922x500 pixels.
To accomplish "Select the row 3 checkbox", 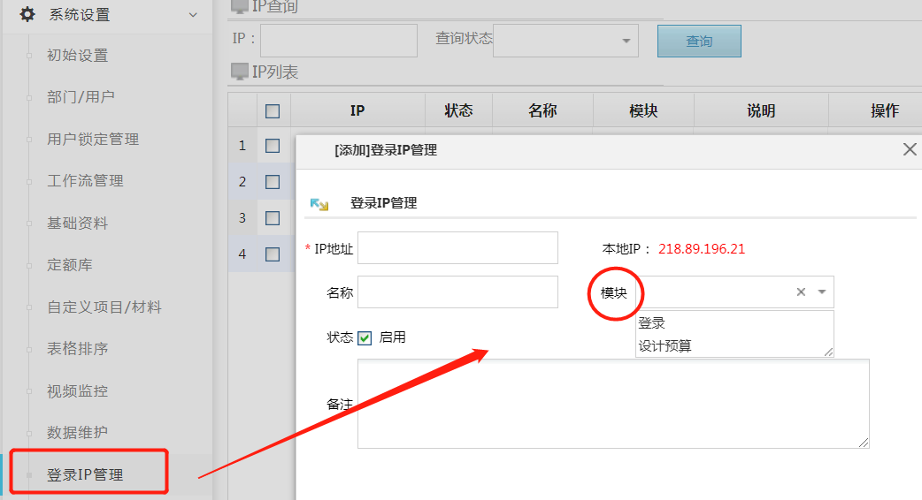I will tap(273, 217).
